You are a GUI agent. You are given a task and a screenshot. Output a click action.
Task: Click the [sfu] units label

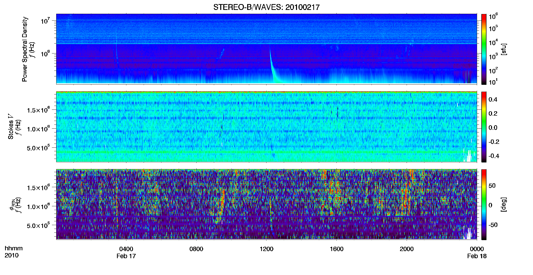504,49
